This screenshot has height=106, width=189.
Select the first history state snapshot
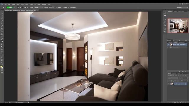pyautogui.click(x=177, y=44)
